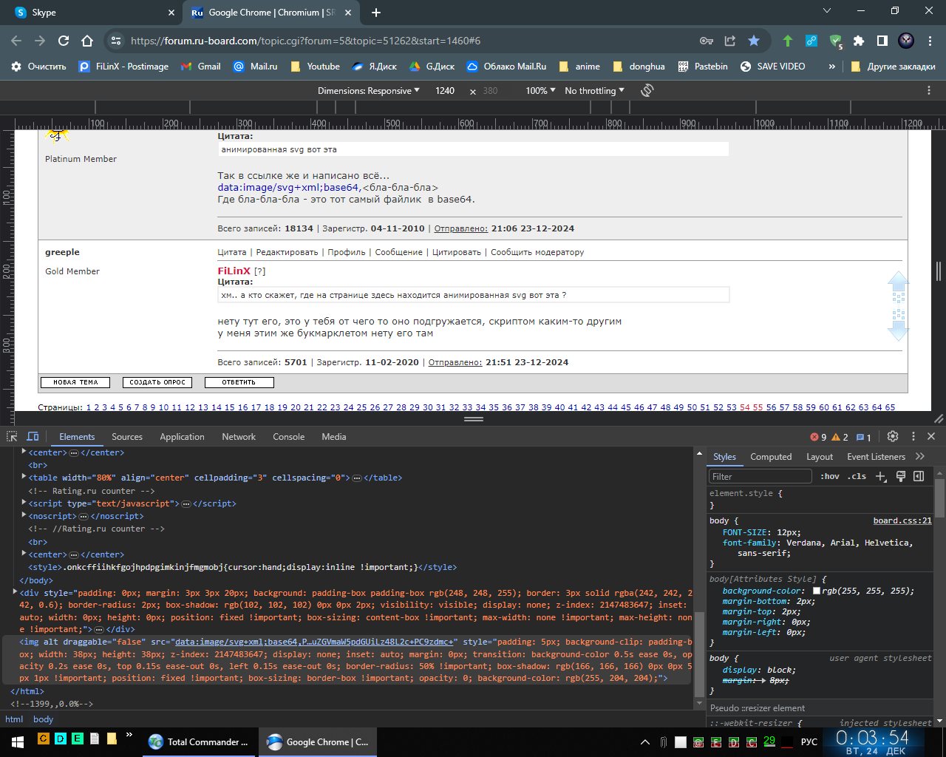Open DevTools settings gear

click(893, 437)
